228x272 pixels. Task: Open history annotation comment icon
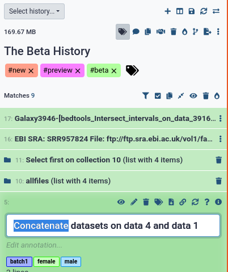136,32
